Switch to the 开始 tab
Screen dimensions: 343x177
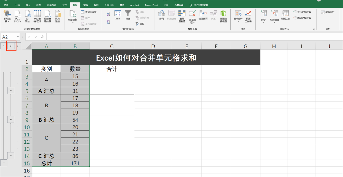point(17,5)
